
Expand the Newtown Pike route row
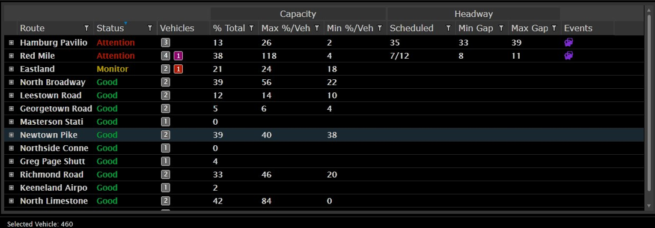coord(11,135)
